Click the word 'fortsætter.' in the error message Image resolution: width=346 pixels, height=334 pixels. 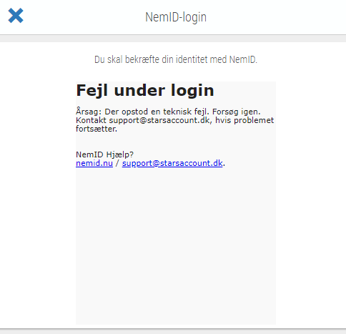[97, 129]
